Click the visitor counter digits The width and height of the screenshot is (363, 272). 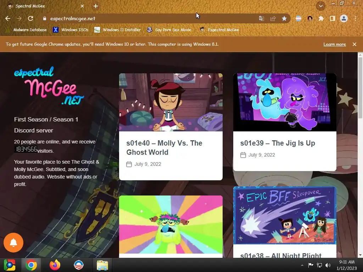26,149
